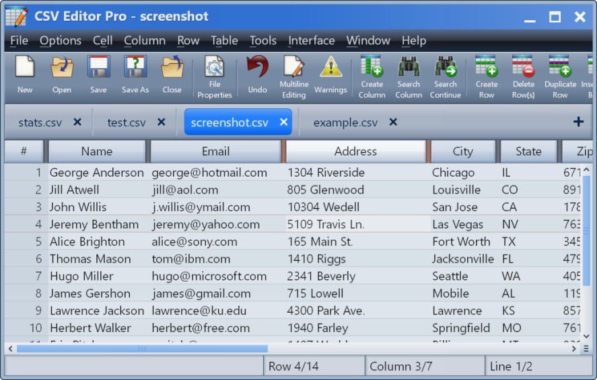Viewport: 597px width, 380px height.
Task: Click the horizontal scrollbar right arrow
Action: tap(573, 348)
